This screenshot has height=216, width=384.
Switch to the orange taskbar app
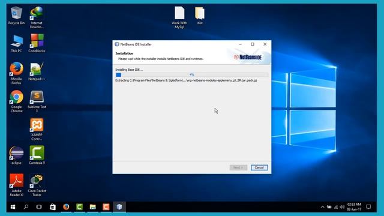coord(106,207)
